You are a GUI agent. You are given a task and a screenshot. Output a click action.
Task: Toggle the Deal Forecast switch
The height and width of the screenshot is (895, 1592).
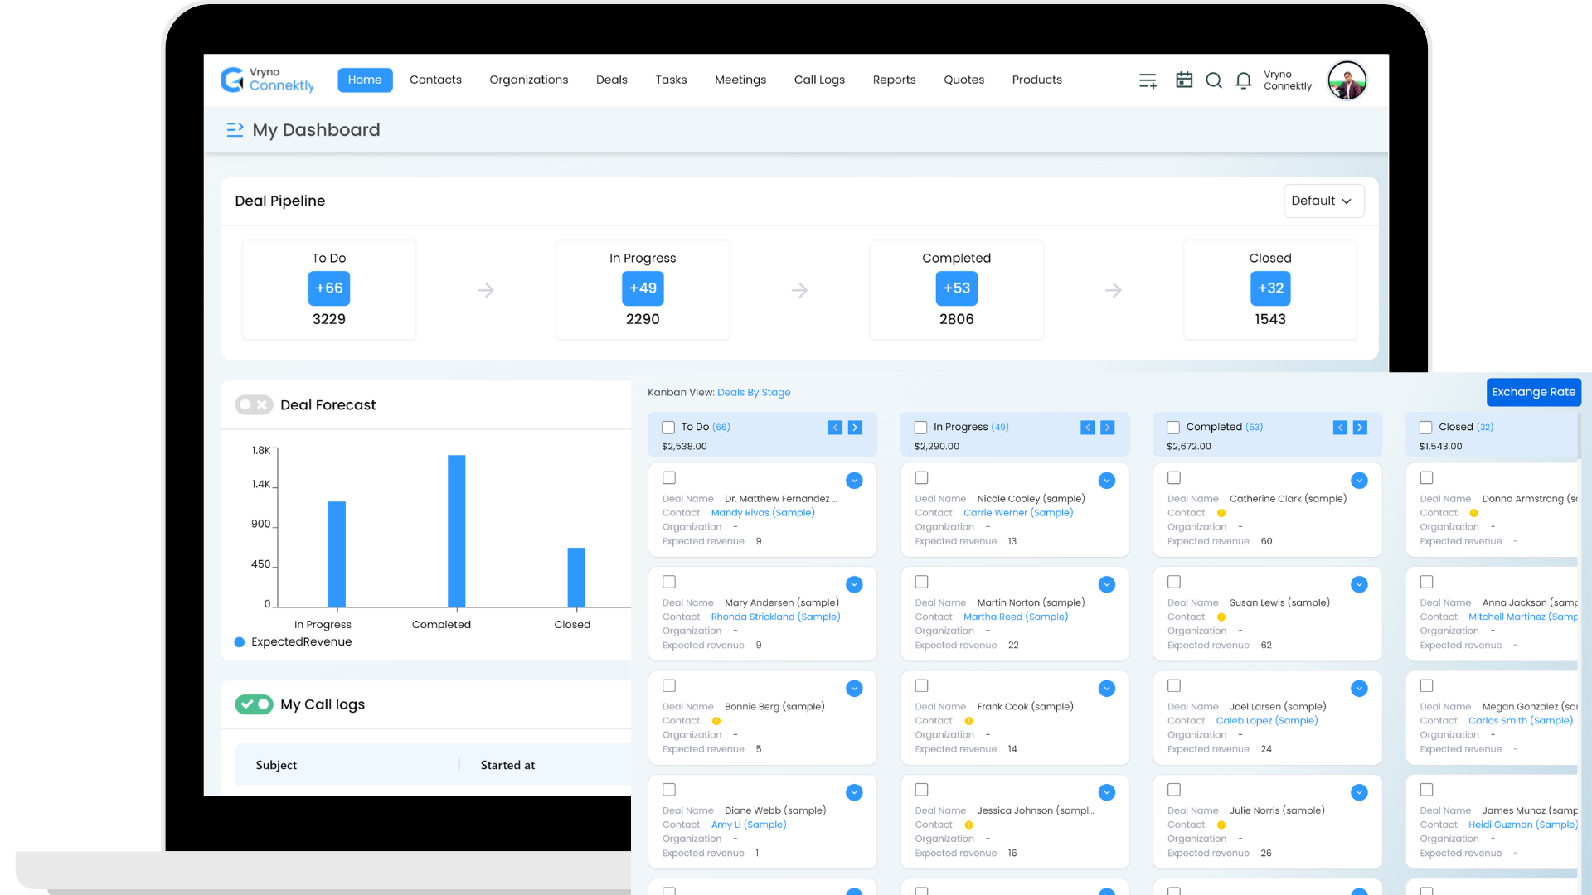tap(254, 404)
